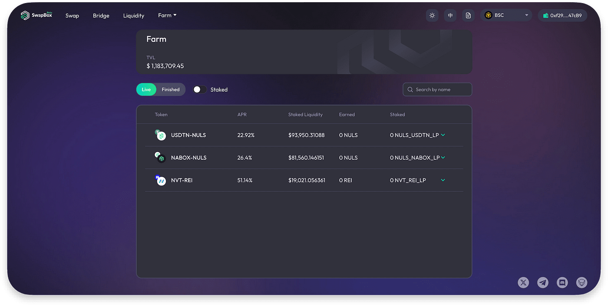The image size is (608, 307).
Task: Go to the Liquidity page
Action: pyautogui.click(x=134, y=16)
